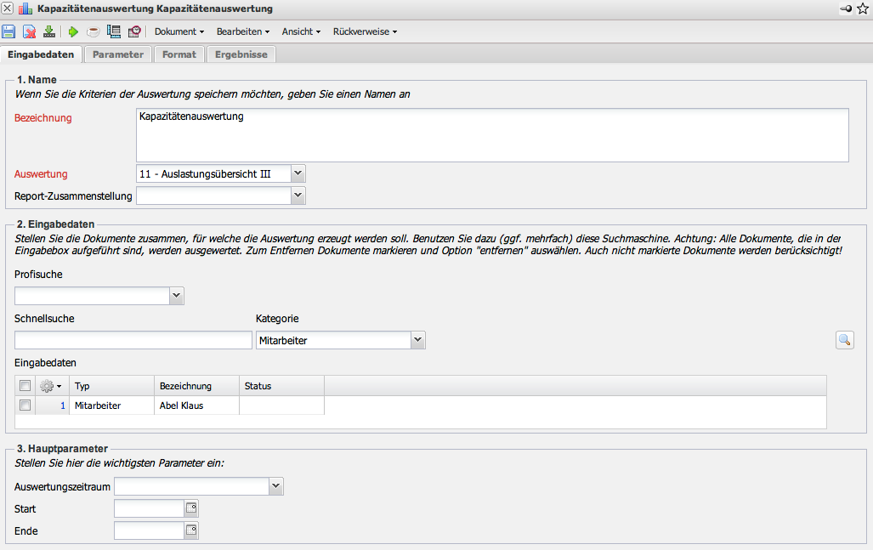Click the green download arrow icon
Screen dimensions: 873x550
point(49,31)
